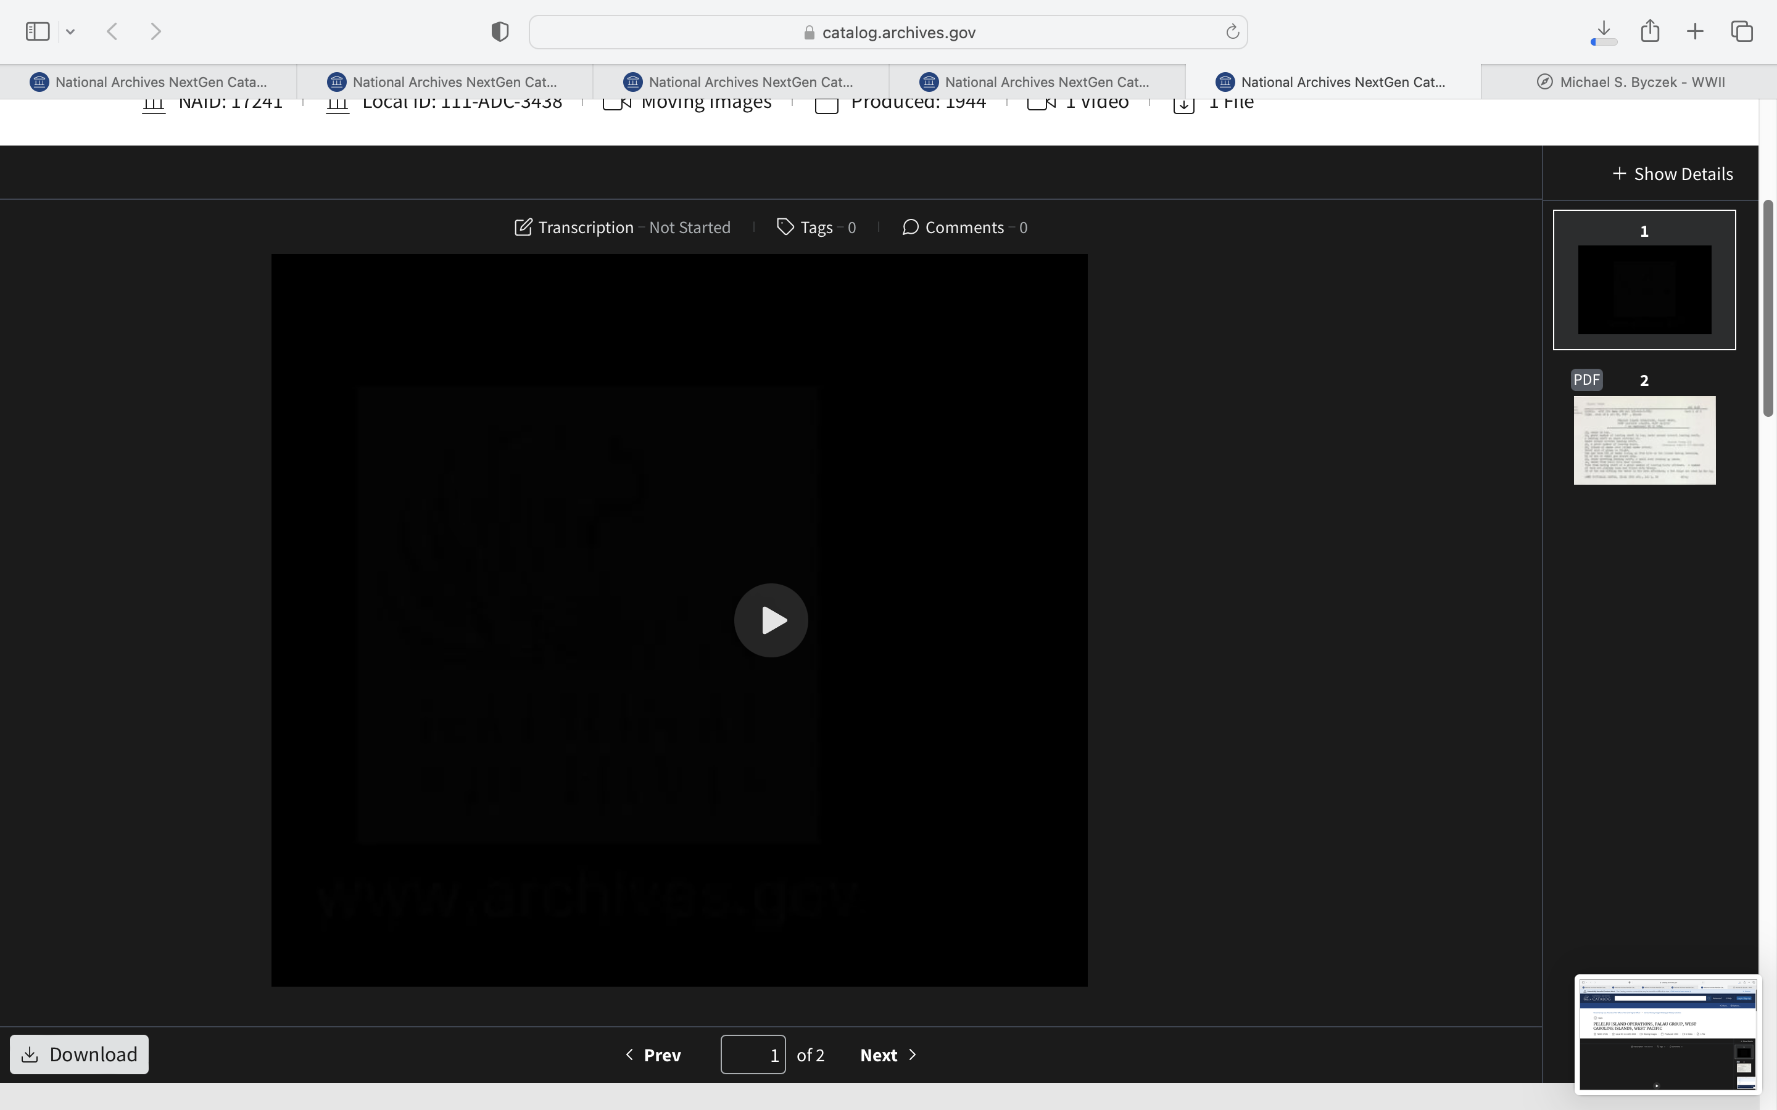This screenshot has height=1110, width=1777.
Task: Expand Show Details panel
Action: click(x=1673, y=174)
